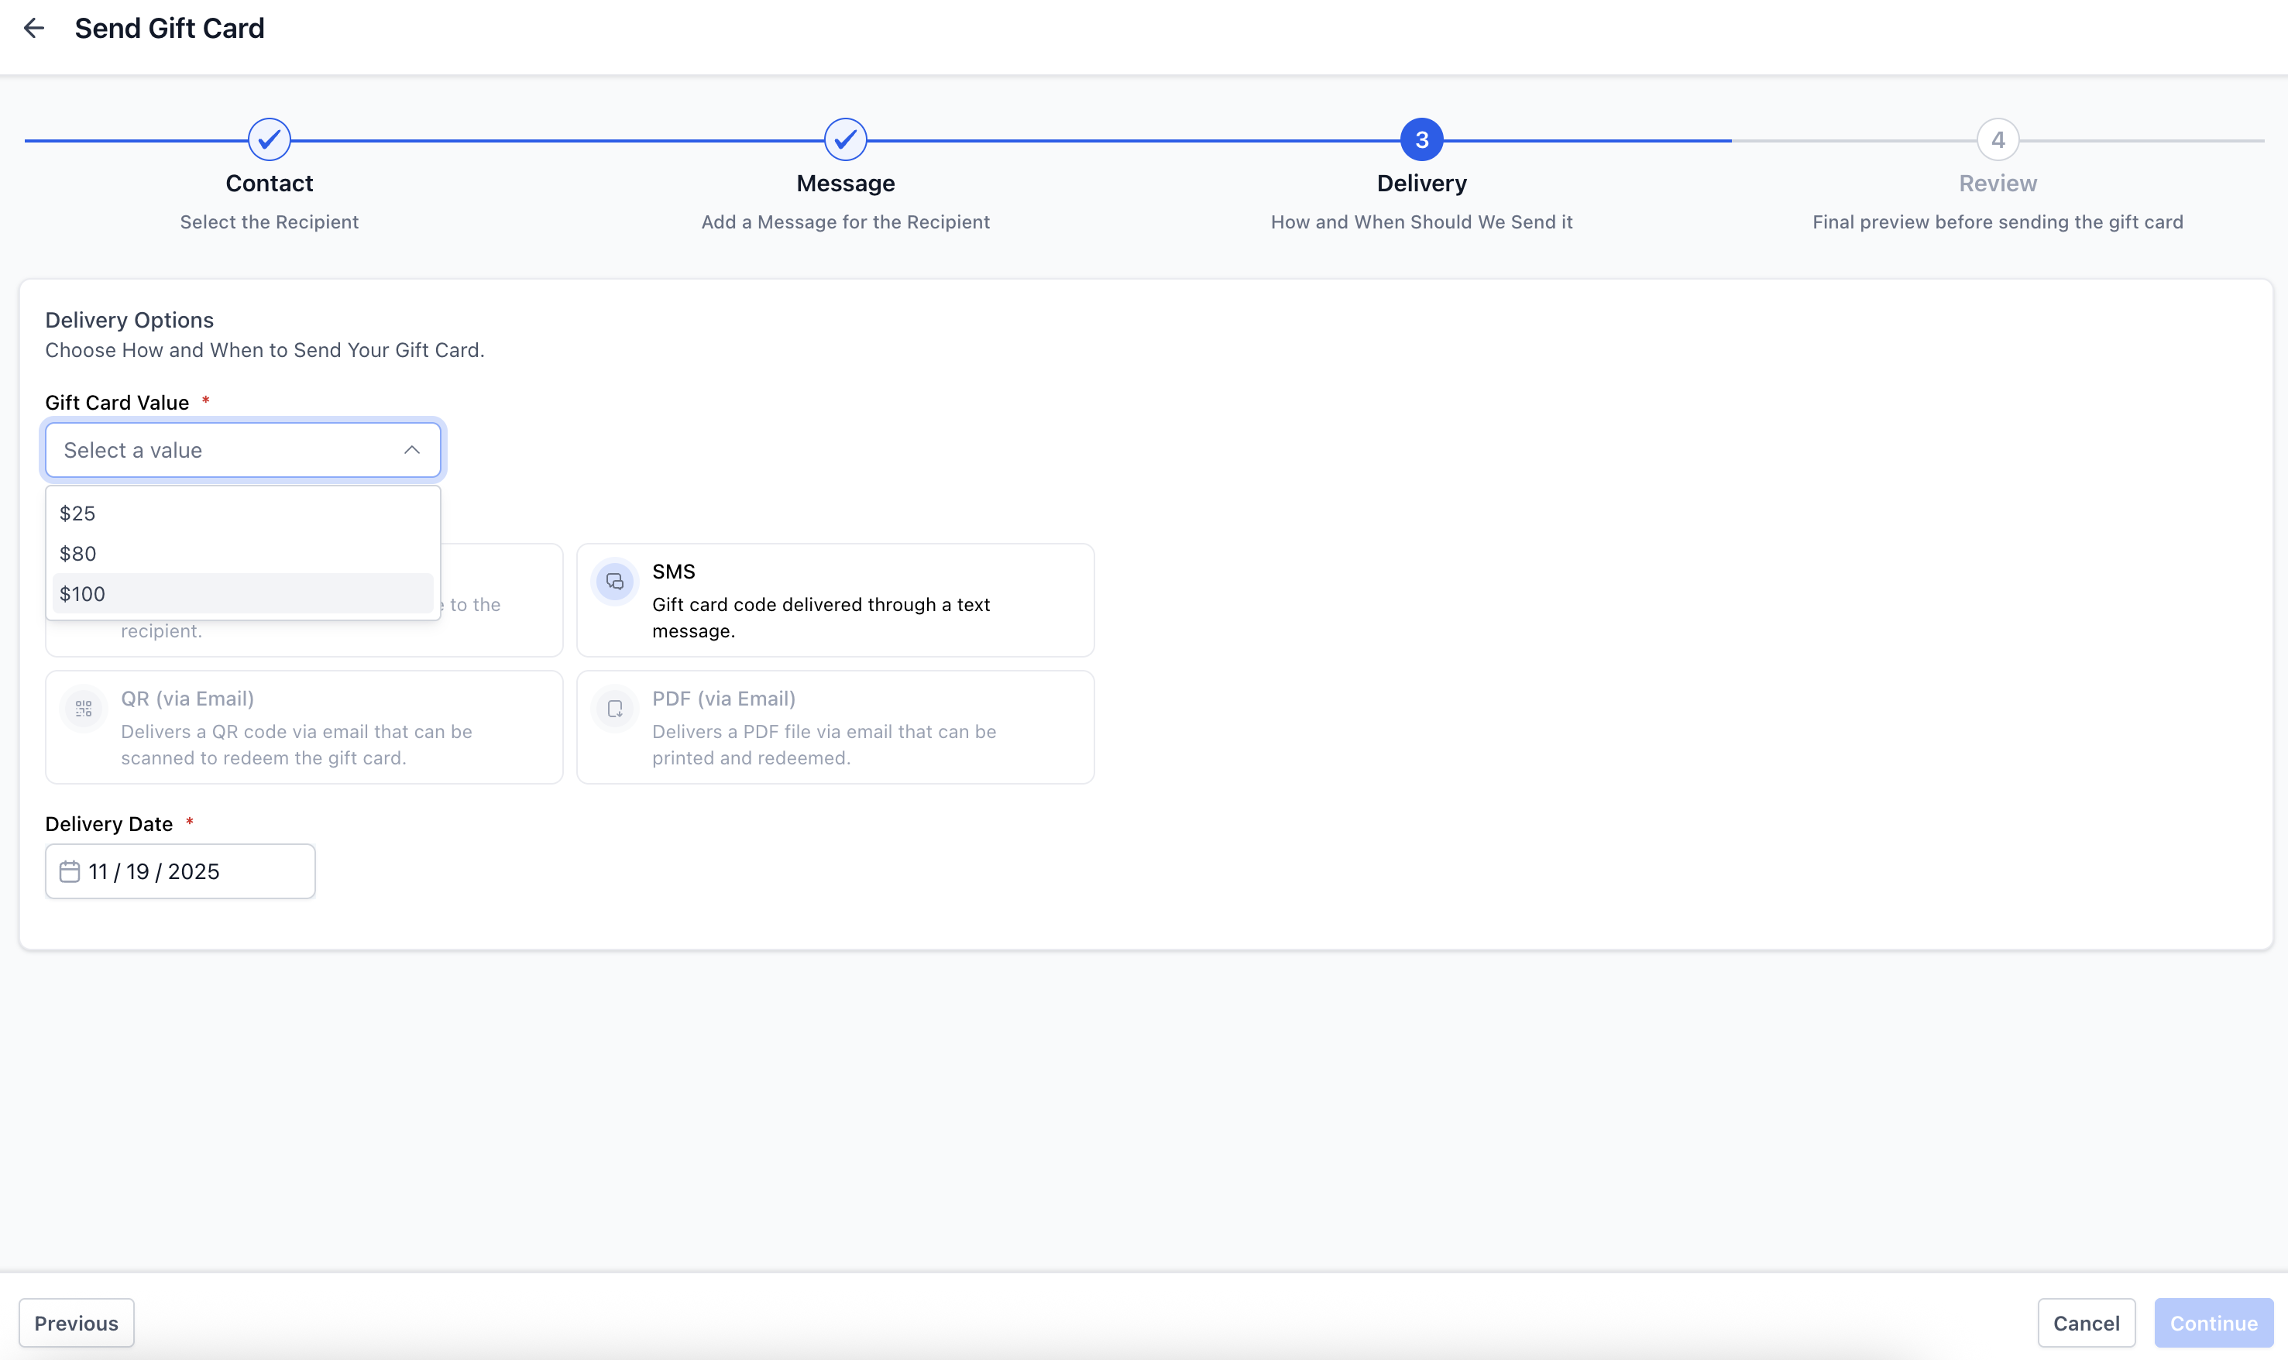The image size is (2288, 1360).
Task: Click the Review step label
Action: [x=1998, y=184]
